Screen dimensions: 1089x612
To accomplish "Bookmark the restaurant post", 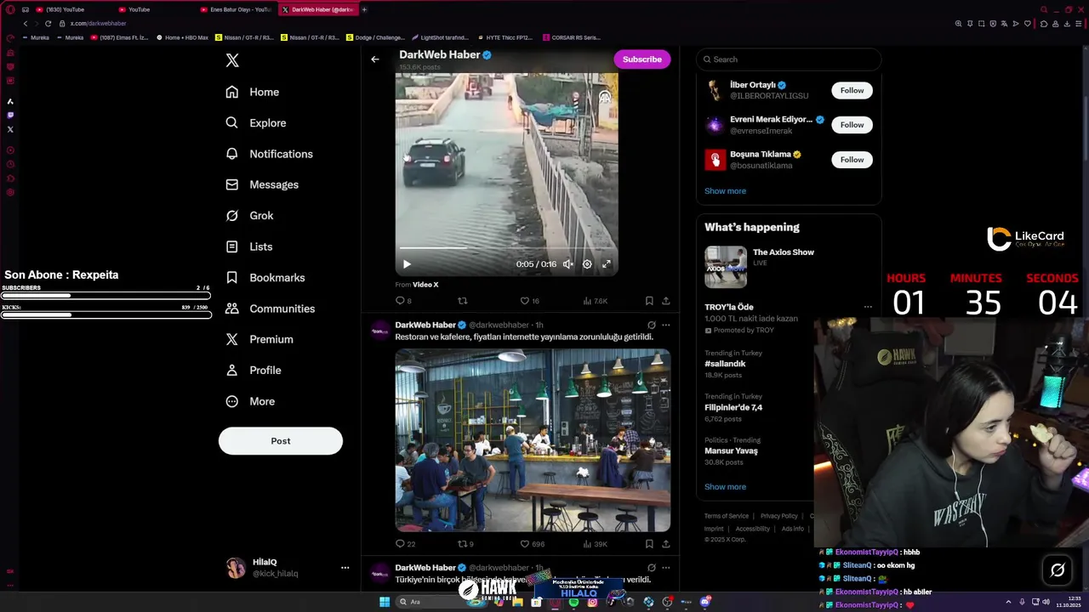I will coord(649,544).
